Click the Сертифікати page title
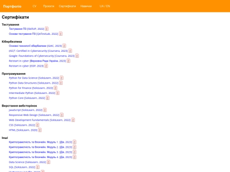 pos(15,17)
